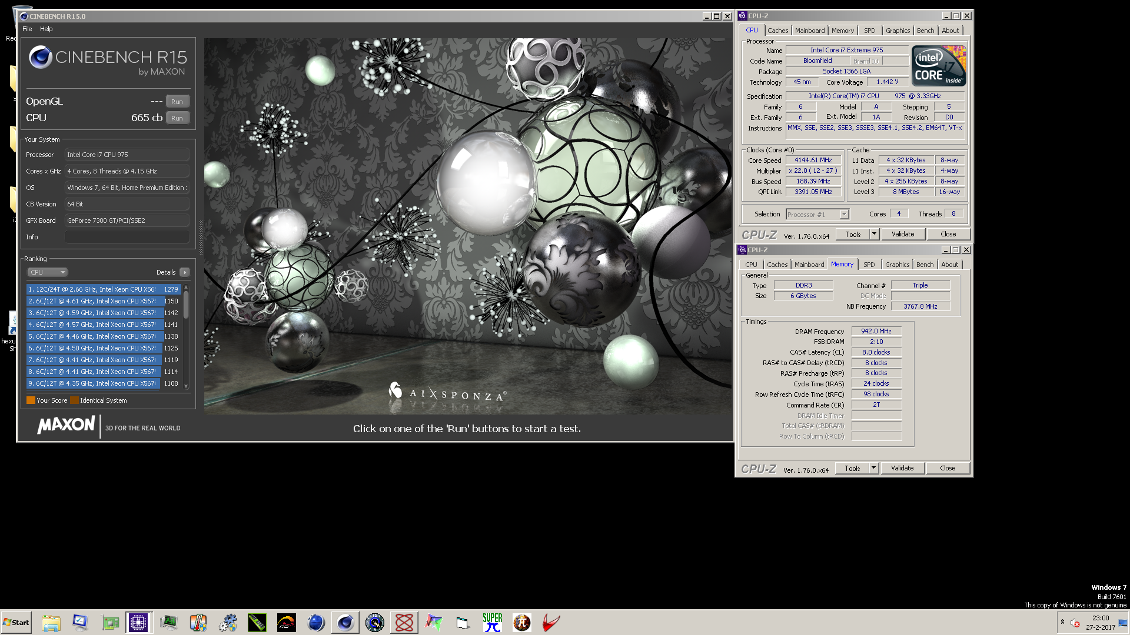Show hidden tray icons chevron

pos(1062,622)
